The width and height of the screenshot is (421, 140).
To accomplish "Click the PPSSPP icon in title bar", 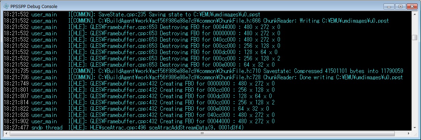I will tap(7, 6).
